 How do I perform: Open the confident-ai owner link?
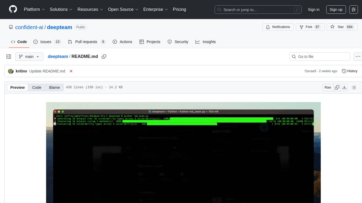pos(29,27)
